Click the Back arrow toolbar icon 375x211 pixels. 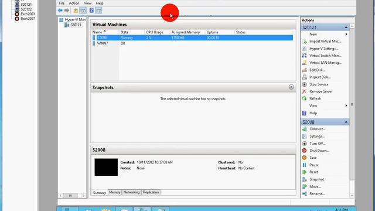(x=60, y=11)
